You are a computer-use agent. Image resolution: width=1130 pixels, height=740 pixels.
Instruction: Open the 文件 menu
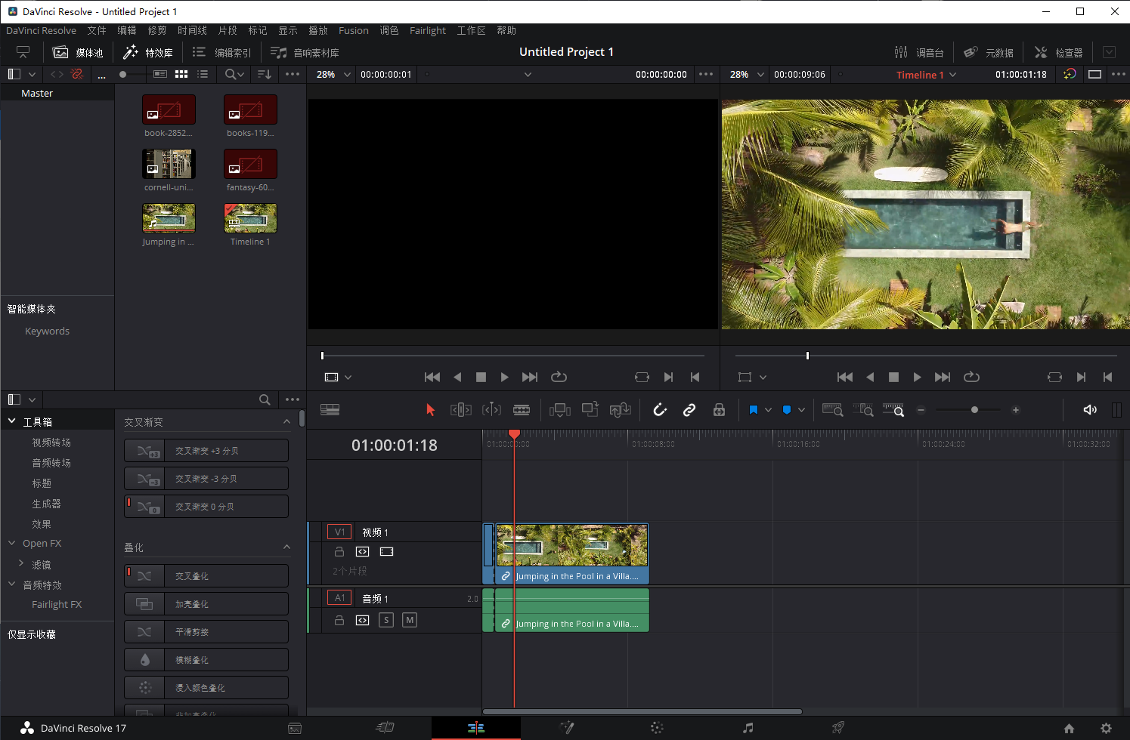(97, 31)
